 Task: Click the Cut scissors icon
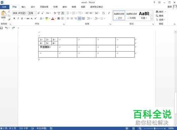[x=9, y=12]
